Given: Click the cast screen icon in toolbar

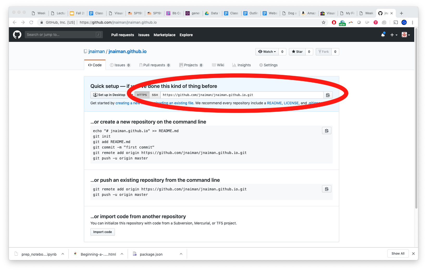Looking at the screenshot, I should pyautogui.click(x=396, y=22).
